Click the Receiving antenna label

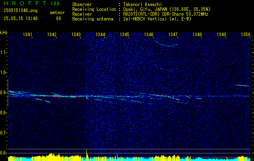(x=93, y=19)
